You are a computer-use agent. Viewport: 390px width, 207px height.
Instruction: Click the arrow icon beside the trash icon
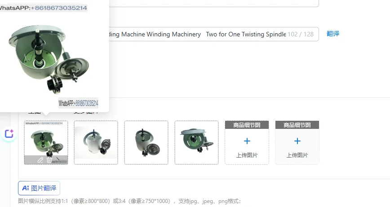tap(58, 159)
